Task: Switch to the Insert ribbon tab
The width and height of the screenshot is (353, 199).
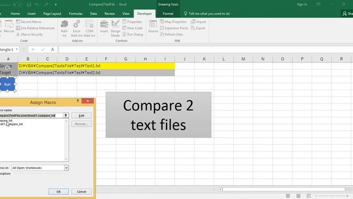Action: (31, 13)
